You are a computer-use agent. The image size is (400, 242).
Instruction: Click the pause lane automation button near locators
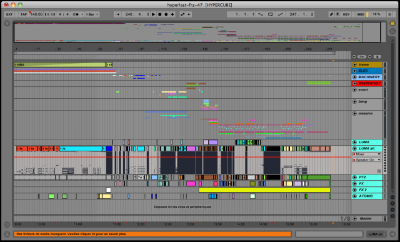[x=377, y=57]
